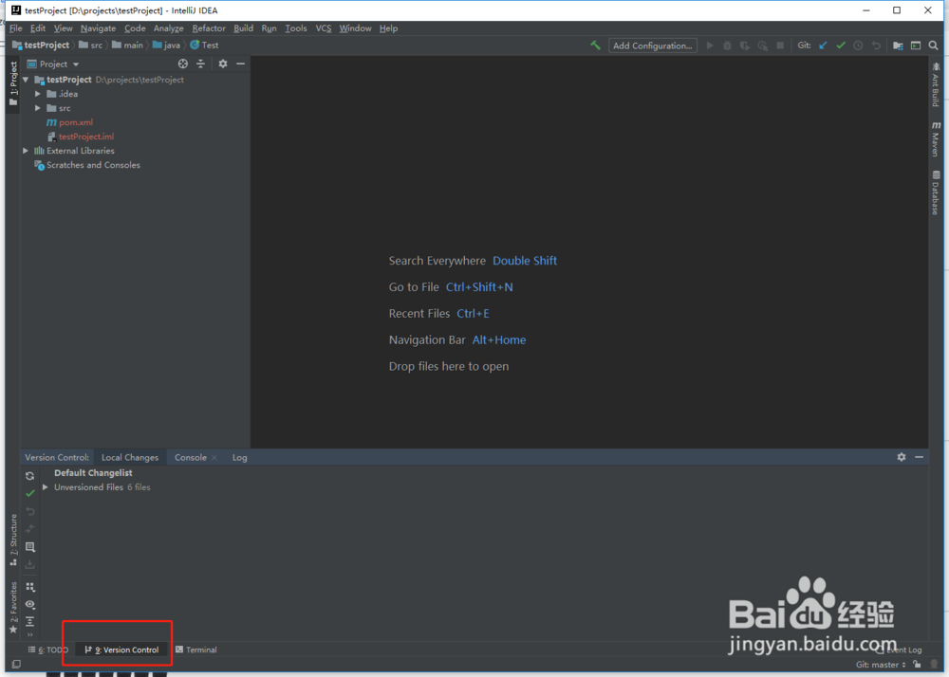Open Project panel settings gear

[223, 64]
